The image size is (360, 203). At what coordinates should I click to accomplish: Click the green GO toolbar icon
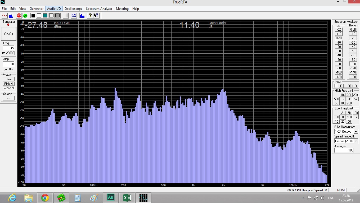tap(25, 15)
